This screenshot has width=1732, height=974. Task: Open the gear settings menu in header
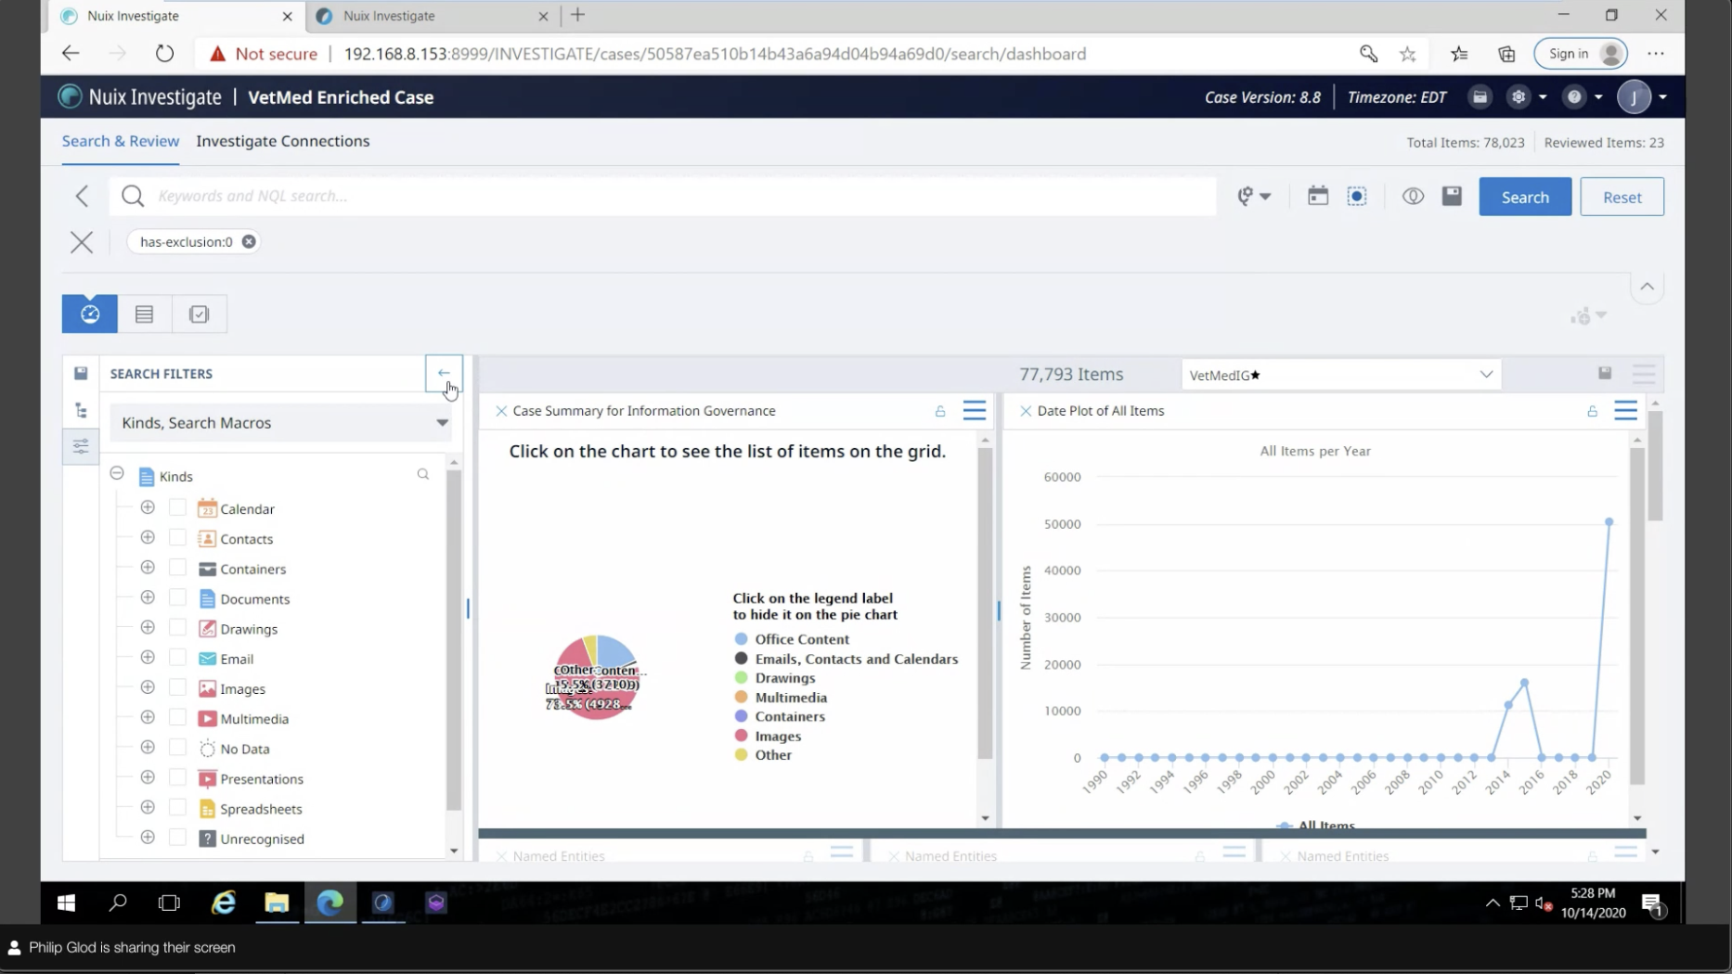tap(1519, 96)
